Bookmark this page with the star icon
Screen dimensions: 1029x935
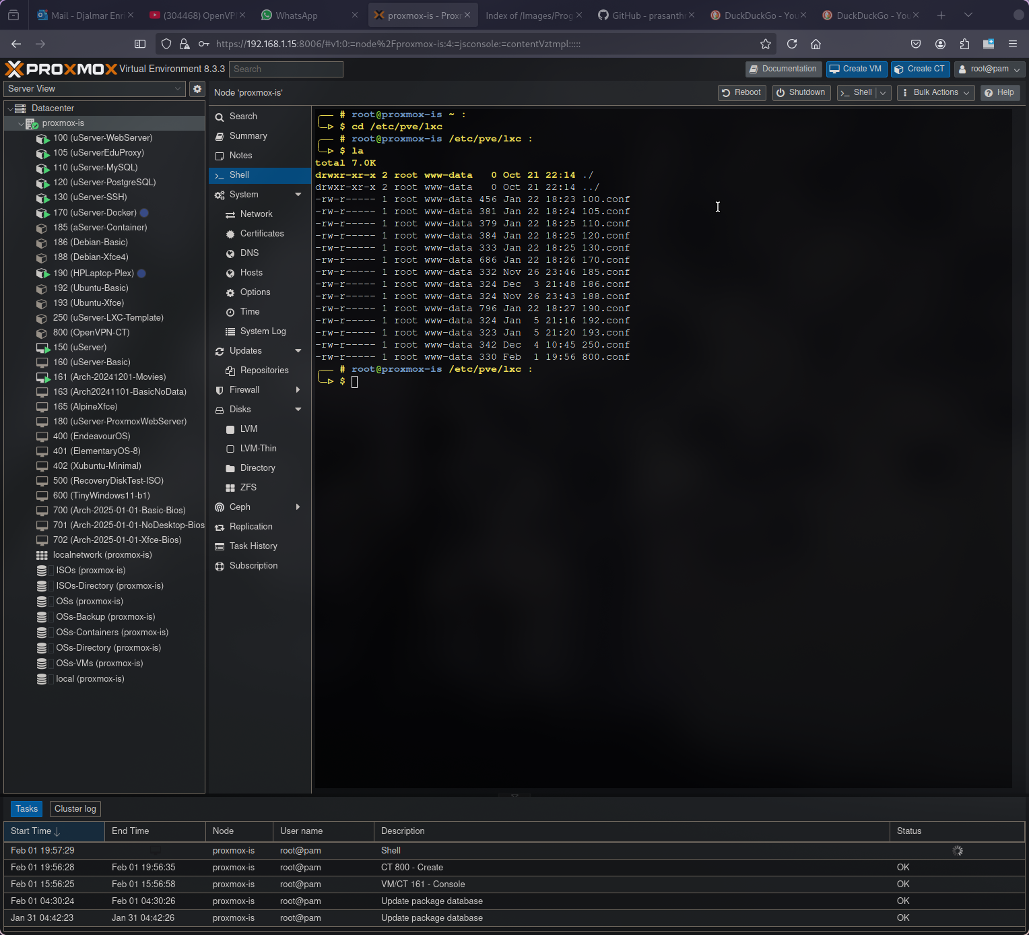click(x=766, y=44)
